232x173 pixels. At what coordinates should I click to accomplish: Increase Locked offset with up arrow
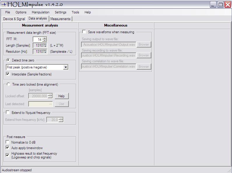point(50,95)
